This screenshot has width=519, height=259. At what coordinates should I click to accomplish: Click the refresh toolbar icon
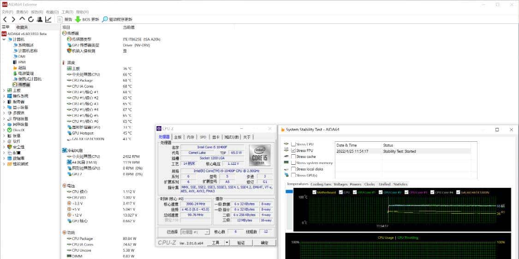tap(31, 19)
